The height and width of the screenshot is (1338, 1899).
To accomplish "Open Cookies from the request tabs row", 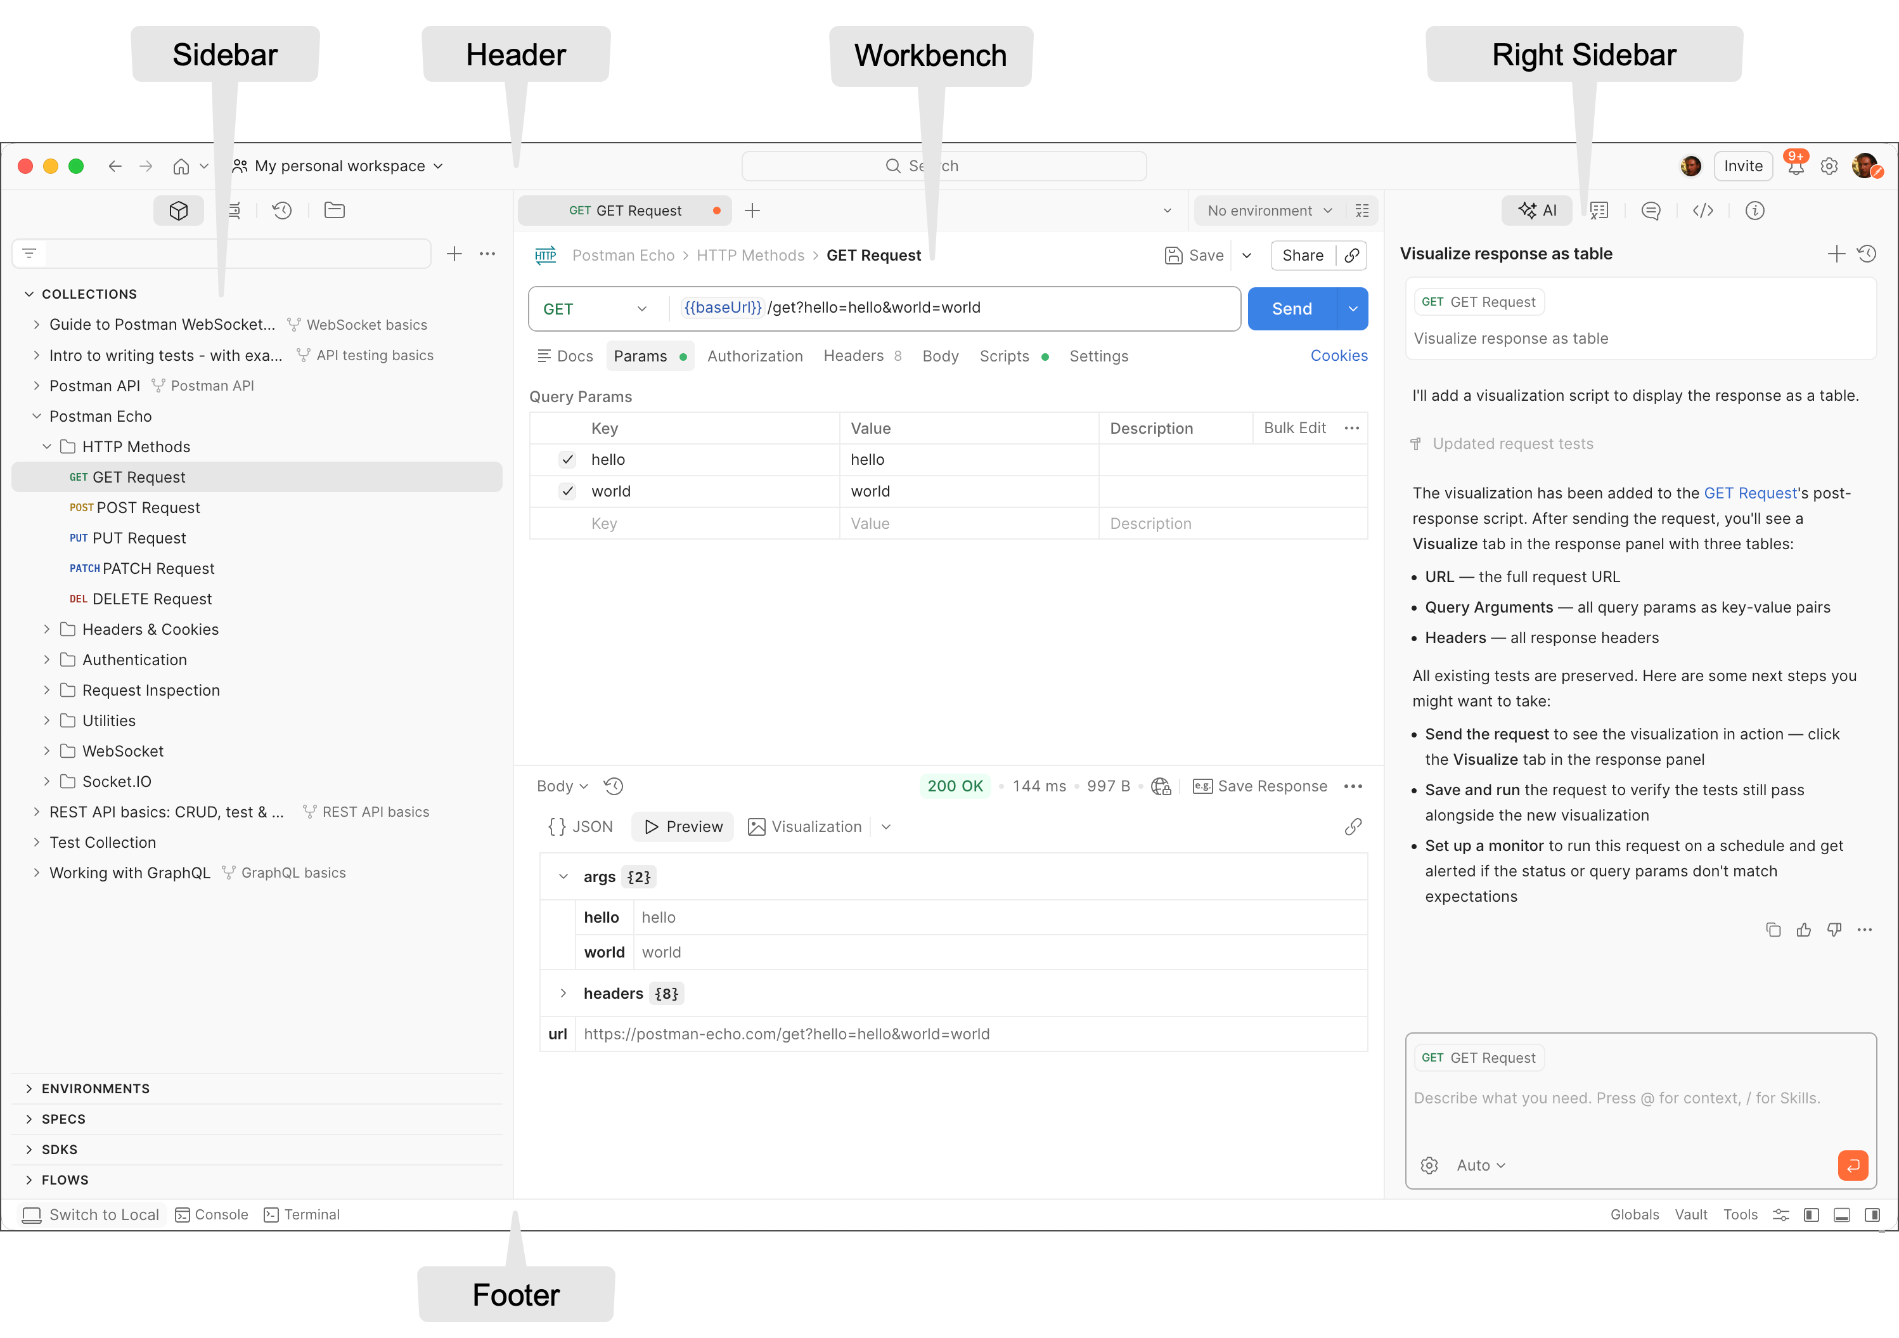I will (x=1338, y=356).
